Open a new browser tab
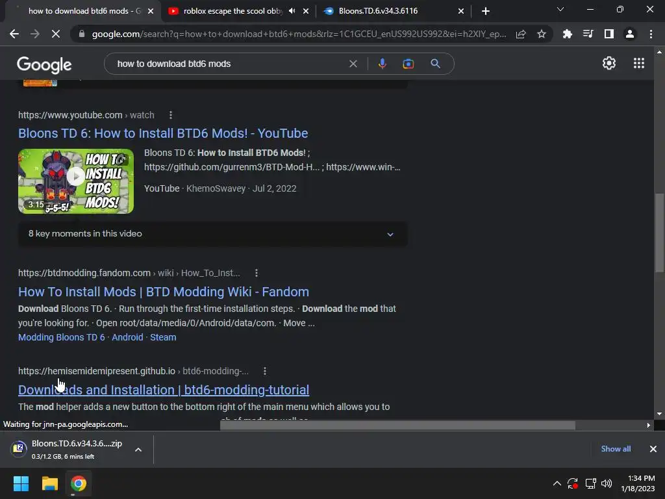Screen dimensions: 665x499 pyautogui.click(x=486, y=11)
